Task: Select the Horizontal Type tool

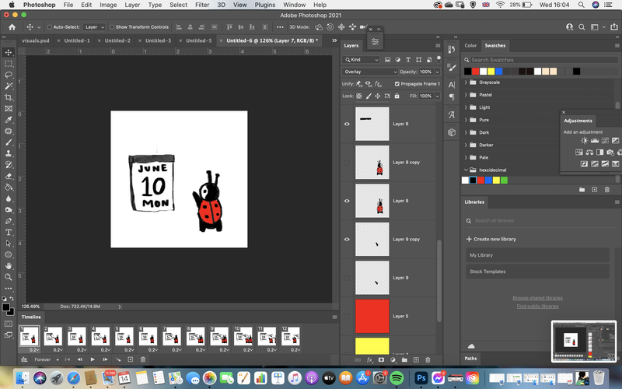Action: (9, 232)
